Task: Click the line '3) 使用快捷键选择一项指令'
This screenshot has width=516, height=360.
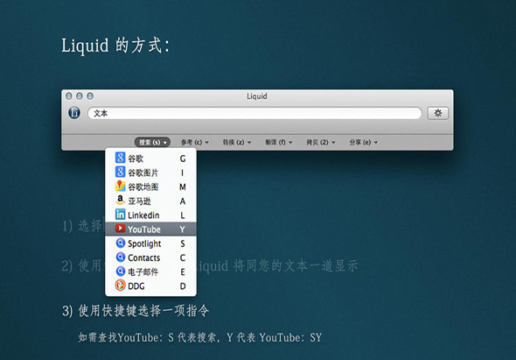Action: tap(136, 311)
